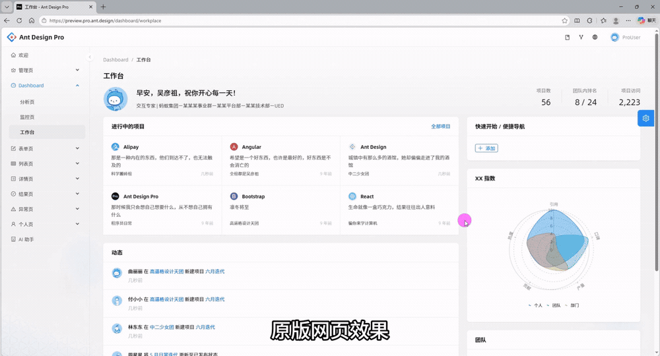Open a new browser tab with plus

103,7
